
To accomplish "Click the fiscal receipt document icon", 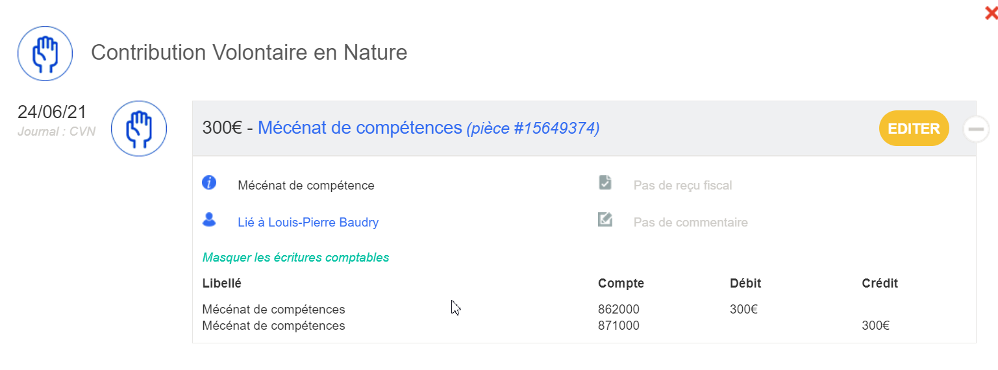I will pyautogui.click(x=605, y=183).
